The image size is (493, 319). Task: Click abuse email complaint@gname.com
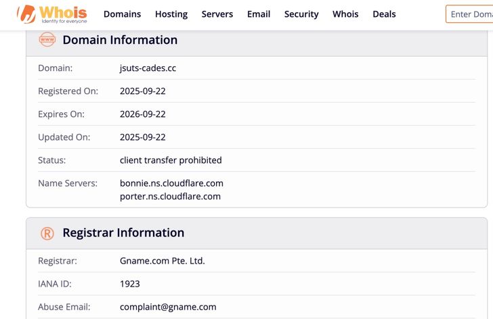(168, 307)
